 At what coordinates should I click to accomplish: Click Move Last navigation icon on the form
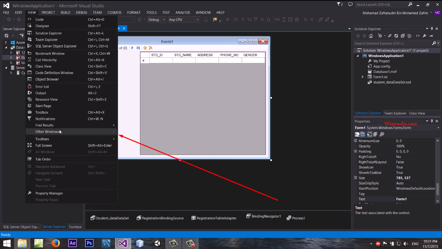(138, 48)
